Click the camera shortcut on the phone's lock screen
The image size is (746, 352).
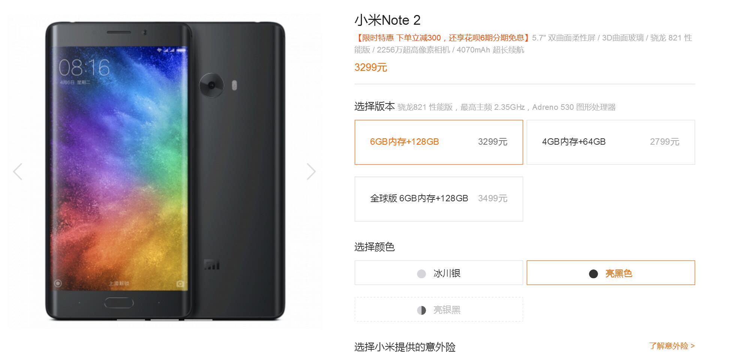click(x=180, y=284)
